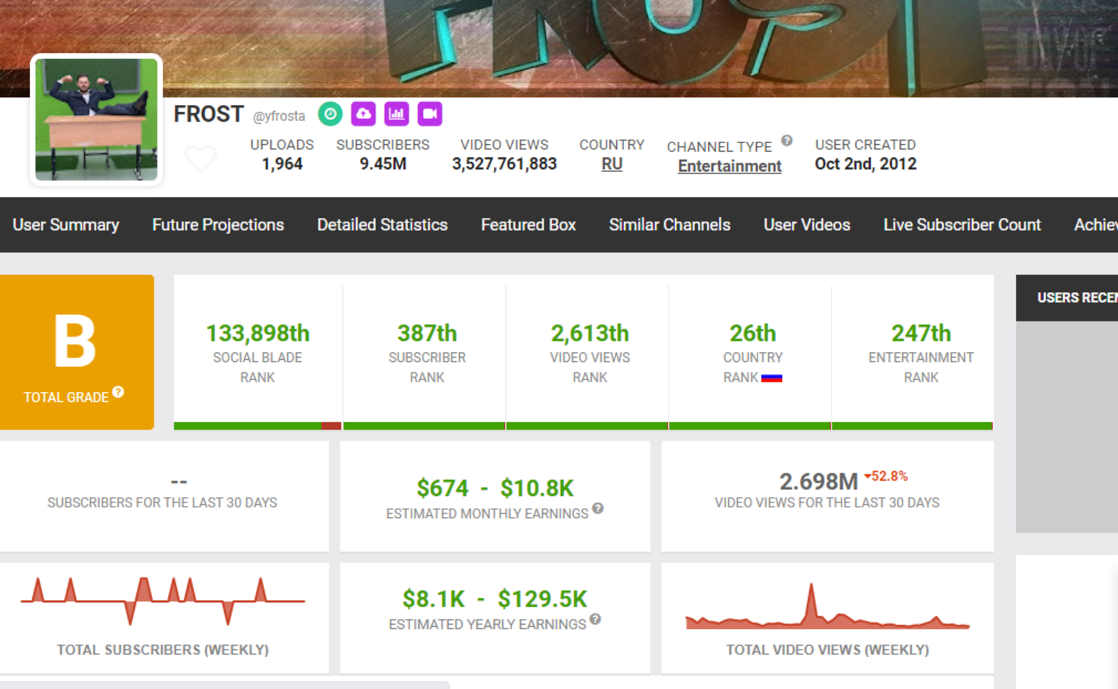Click the 247th entertainment rank value
The image size is (1118, 689).
[x=921, y=333]
